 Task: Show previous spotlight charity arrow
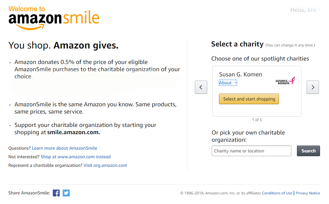click(201, 87)
